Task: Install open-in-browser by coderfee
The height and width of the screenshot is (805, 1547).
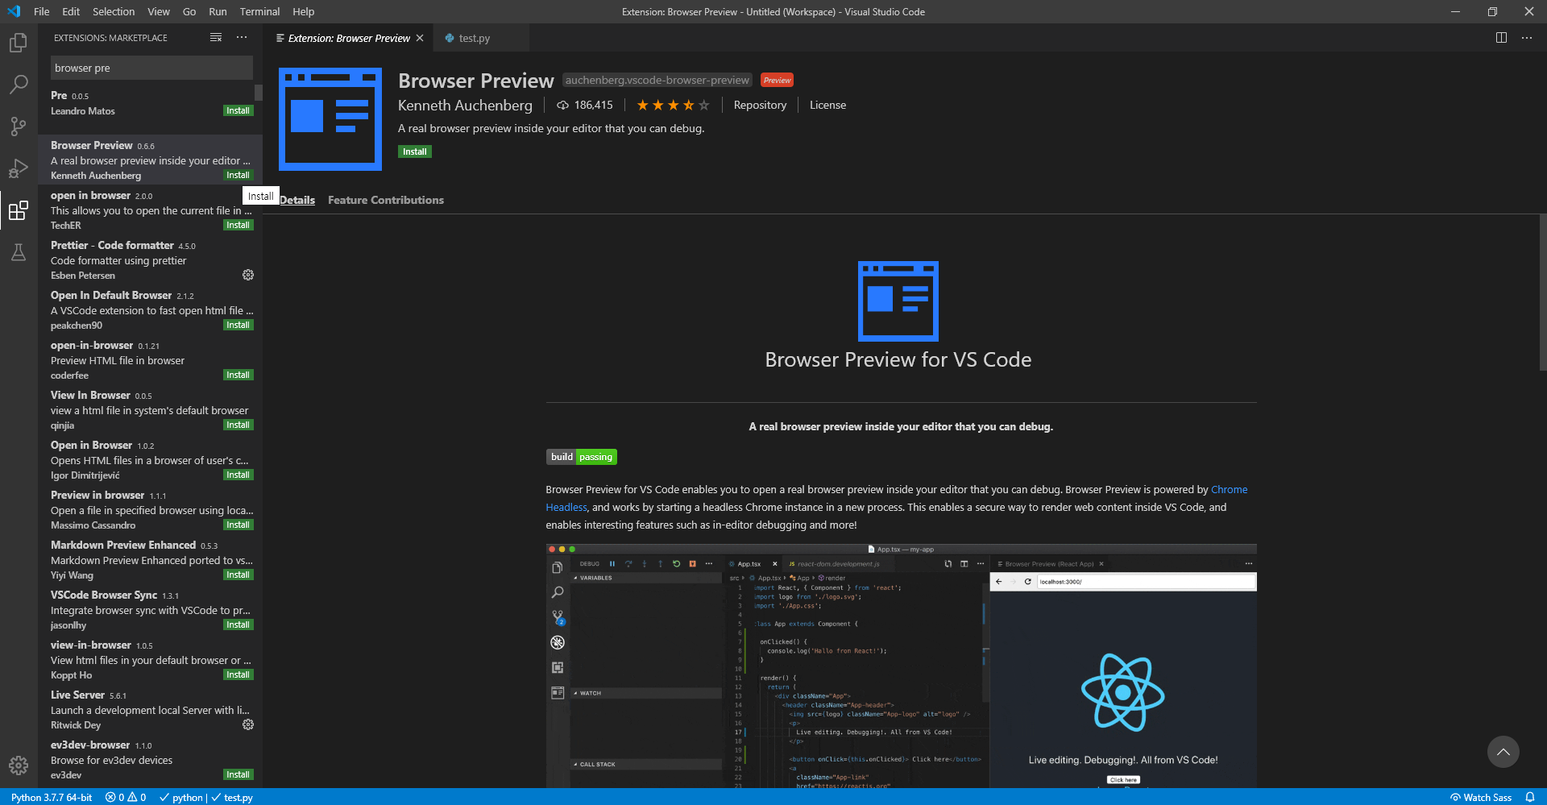Action: tap(238, 375)
